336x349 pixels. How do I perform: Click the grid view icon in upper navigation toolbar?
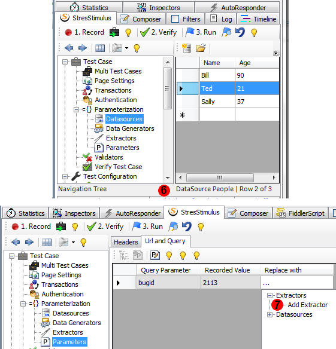(100, 48)
